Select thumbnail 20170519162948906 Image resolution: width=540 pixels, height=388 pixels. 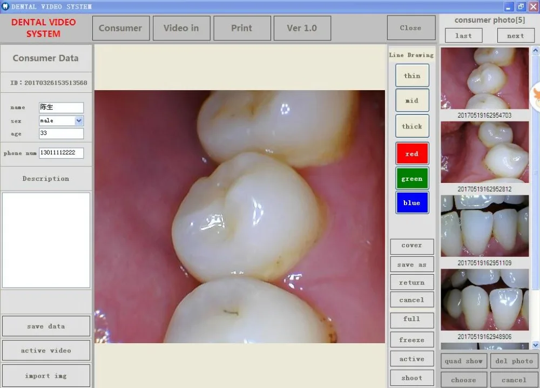[x=485, y=299]
